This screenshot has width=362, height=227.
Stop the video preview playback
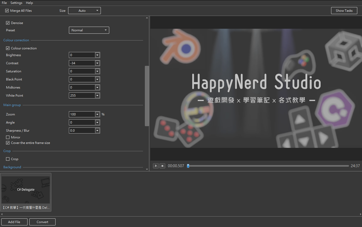point(162,166)
